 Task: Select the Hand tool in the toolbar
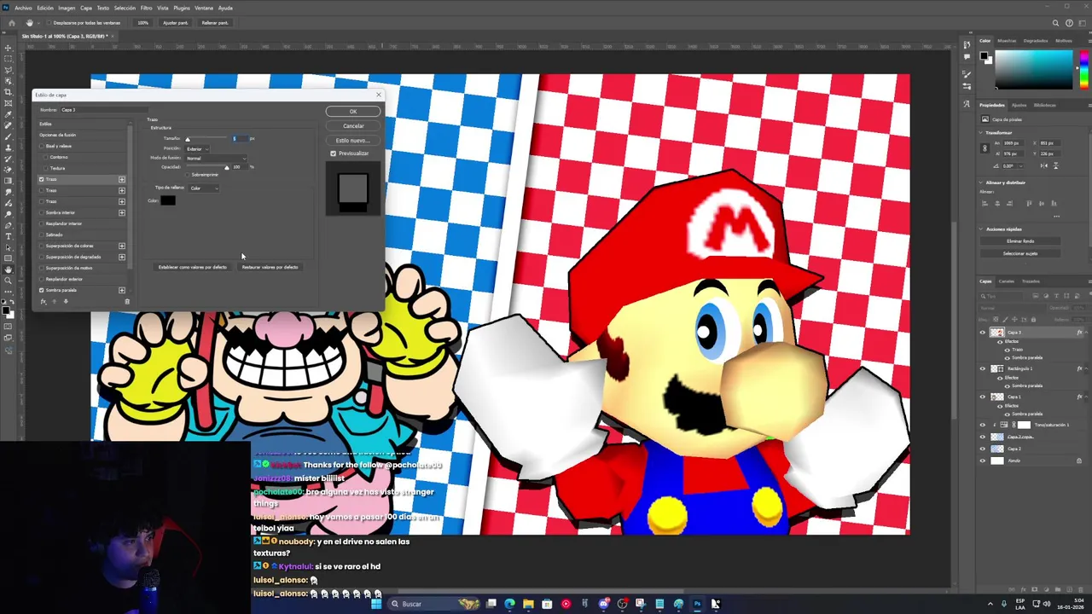tap(8, 269)
